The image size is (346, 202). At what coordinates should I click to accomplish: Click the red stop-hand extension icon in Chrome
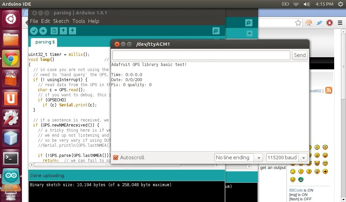[330, 23]
